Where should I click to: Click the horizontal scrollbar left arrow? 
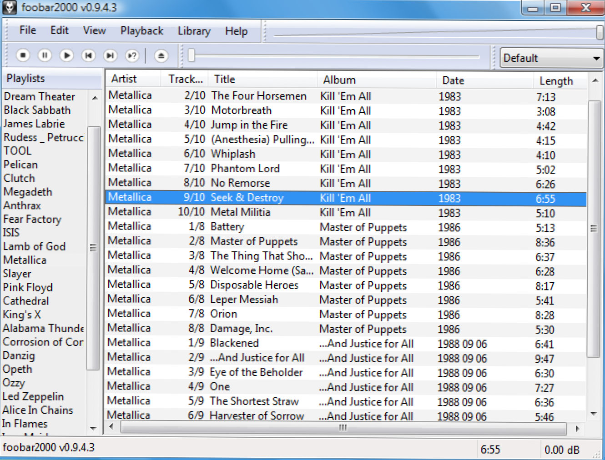point(112,427)
